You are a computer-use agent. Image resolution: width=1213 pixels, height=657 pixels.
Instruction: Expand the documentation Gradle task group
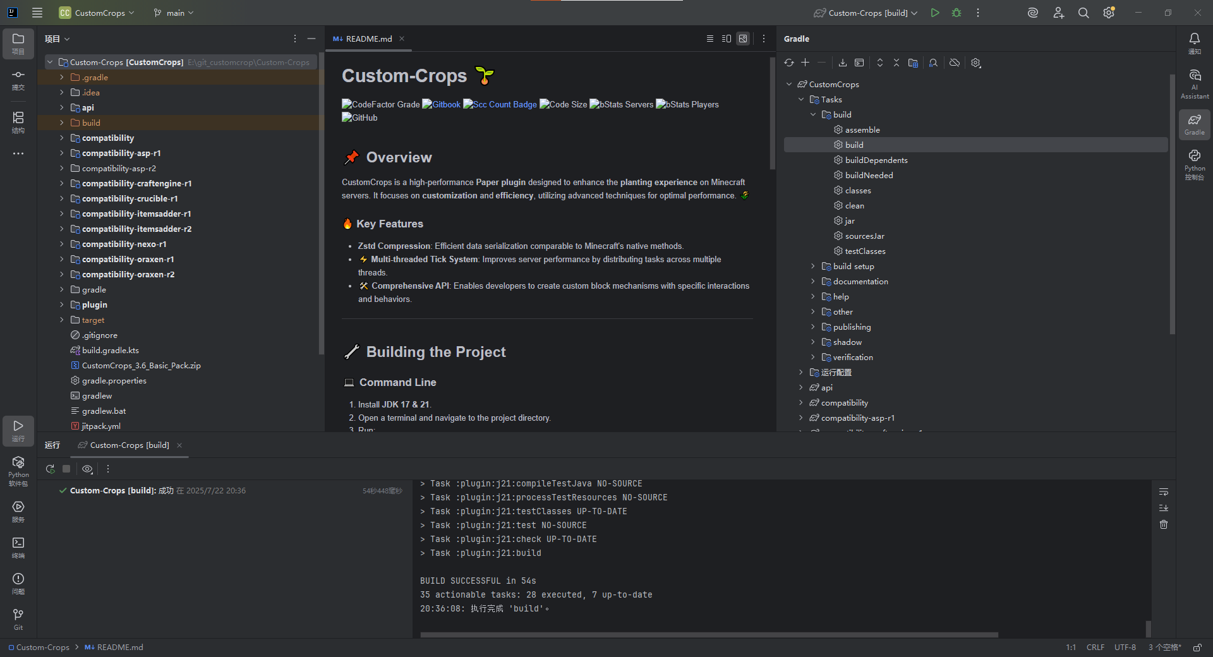(x=813, y=281)
